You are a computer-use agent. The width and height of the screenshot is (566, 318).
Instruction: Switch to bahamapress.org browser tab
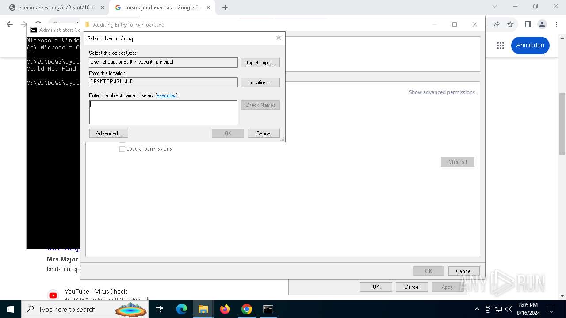(56, 8)
